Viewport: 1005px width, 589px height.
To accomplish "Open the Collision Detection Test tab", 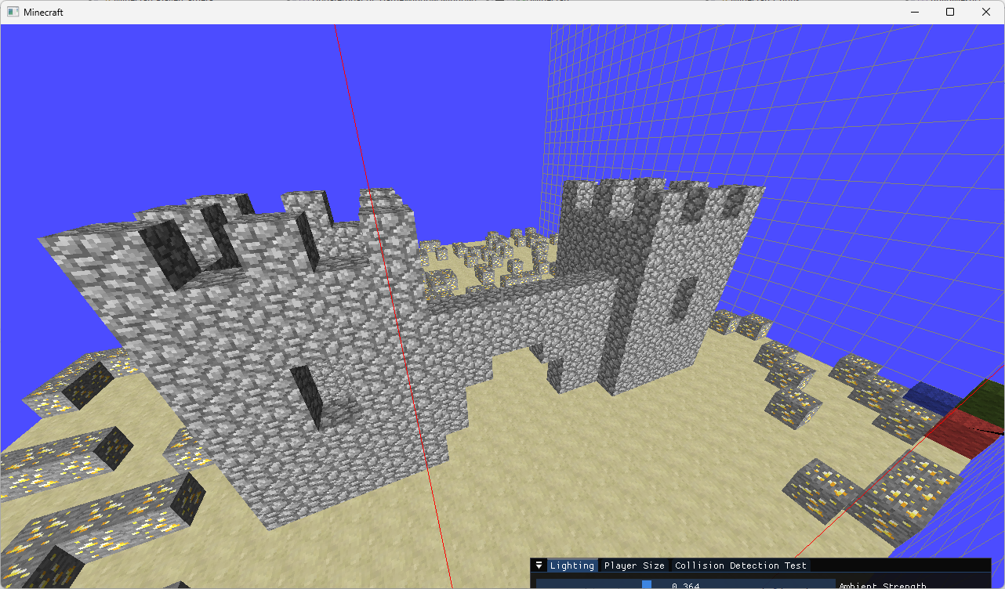I will (741, 566).
